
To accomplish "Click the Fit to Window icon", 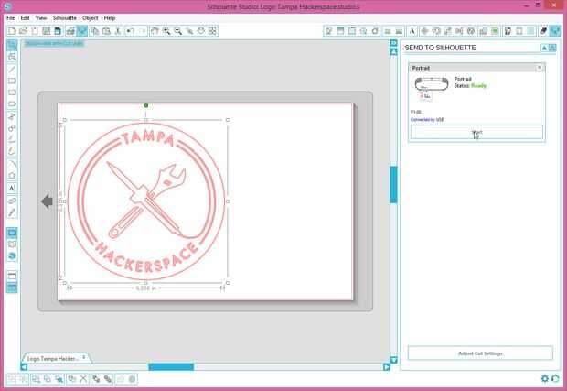I will coord(212,31).
